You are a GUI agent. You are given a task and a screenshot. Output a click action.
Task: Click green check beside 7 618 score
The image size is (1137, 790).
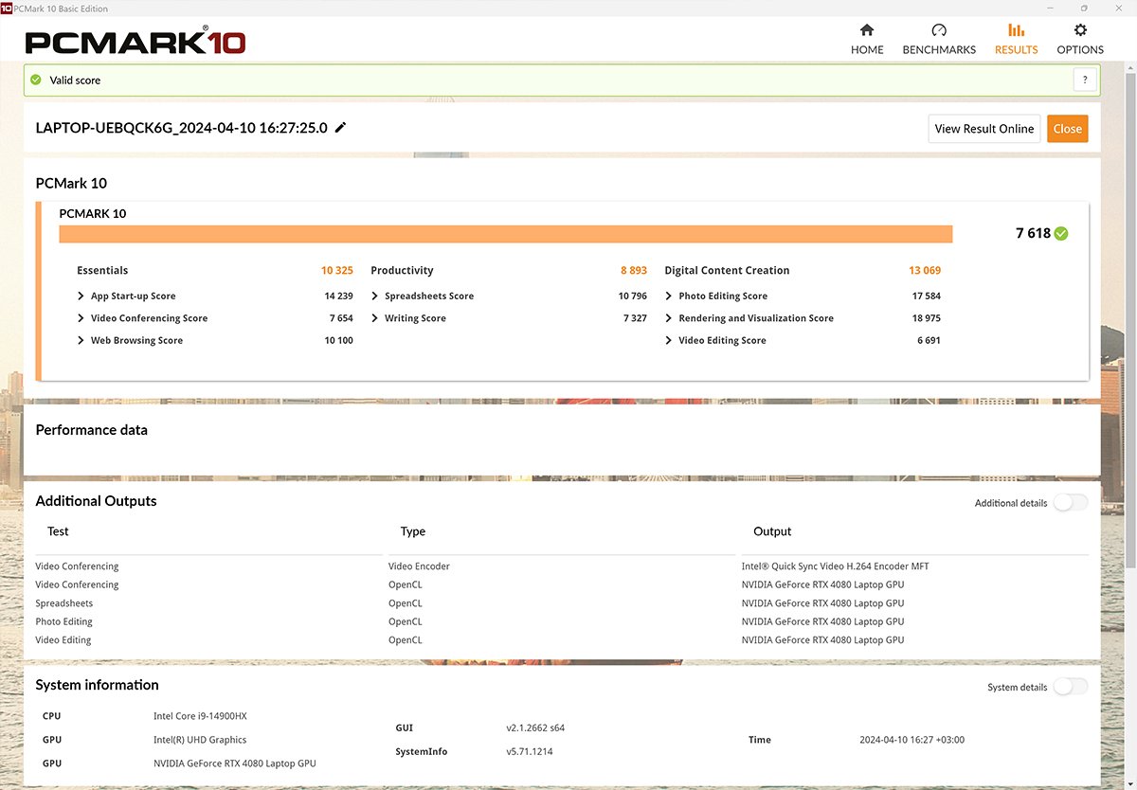(x=1061, y=234)
